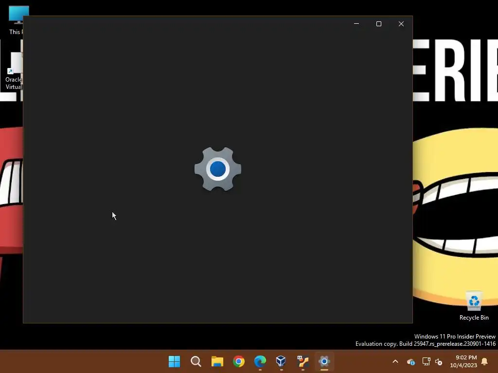Show hidden system tray icons
Screen dimensions: 498x373
point(395,361)
